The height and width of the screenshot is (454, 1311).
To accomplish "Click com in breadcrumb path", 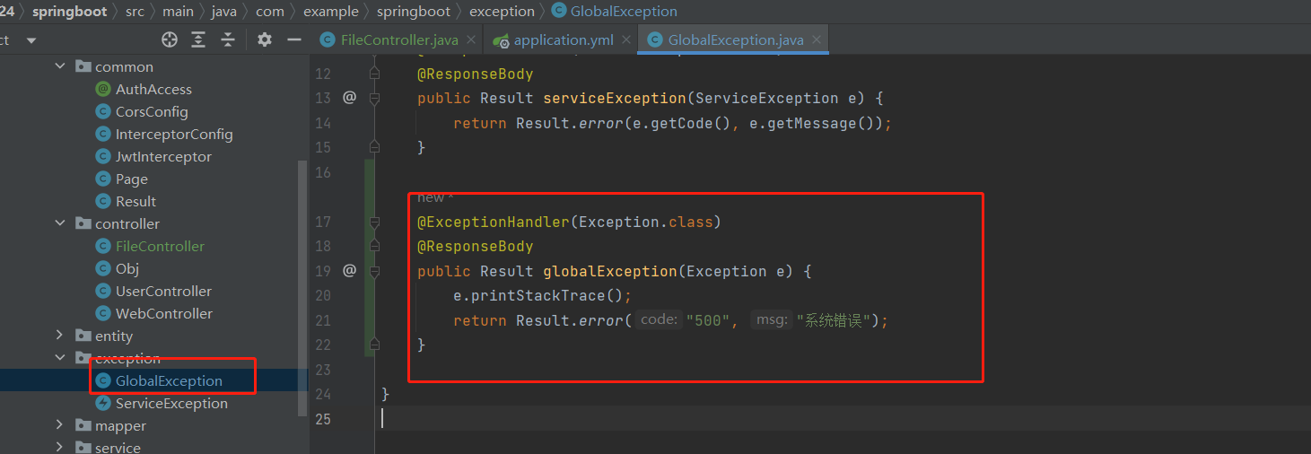I will (270, 12).
